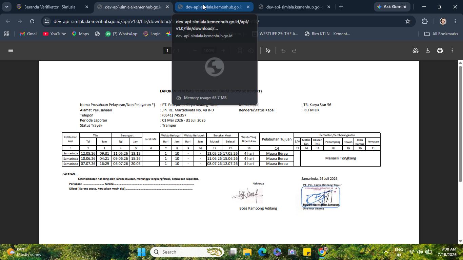Image resolution: width=463 pixels, height=260 pixels.
Task: Open the Maps bookmark
Action: click(80, 34)
